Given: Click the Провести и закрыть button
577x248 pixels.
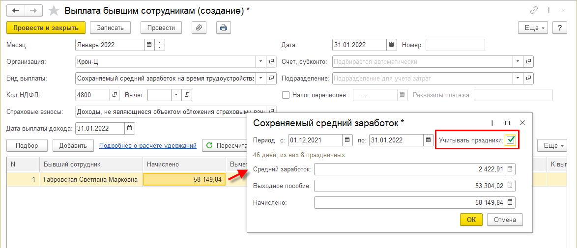Looking at the screenshot, I should (46, 28).
